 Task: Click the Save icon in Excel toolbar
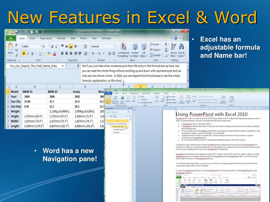click(x=16, y=32)
